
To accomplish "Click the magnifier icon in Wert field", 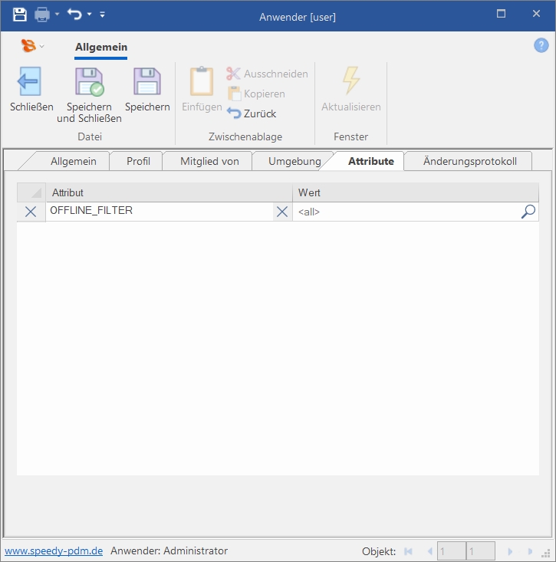I will pos(528,212).
